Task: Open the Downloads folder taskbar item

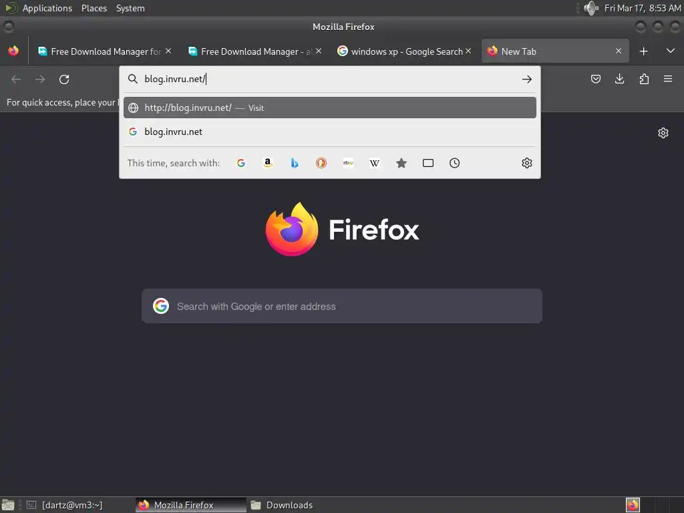Action: point(289,505)
